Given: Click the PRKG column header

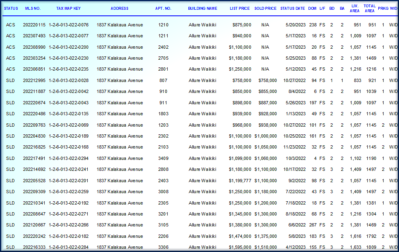Looking at the screenshot, I should pos(383,9).
